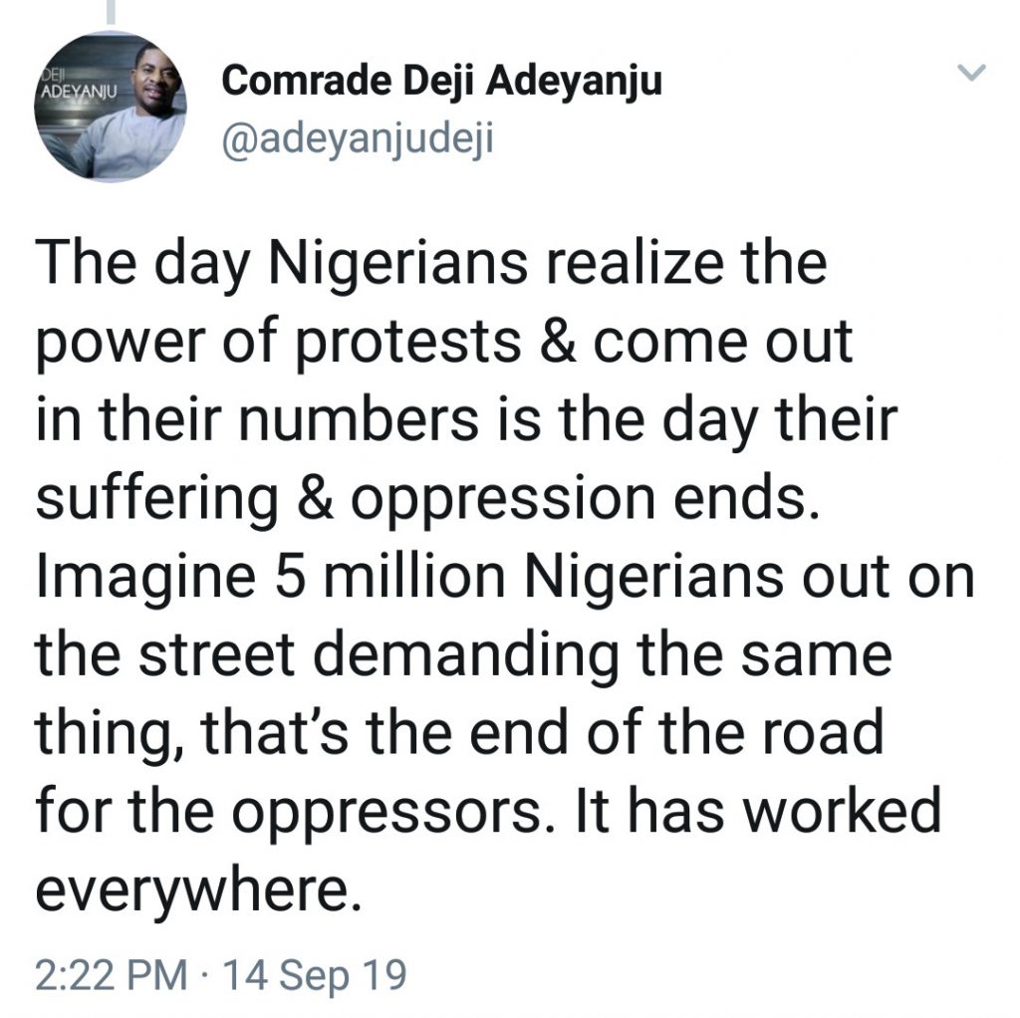Open Deji Adeyanju's profile picture
This screenshot has height=1018, width=1020.
coord(111,107)
